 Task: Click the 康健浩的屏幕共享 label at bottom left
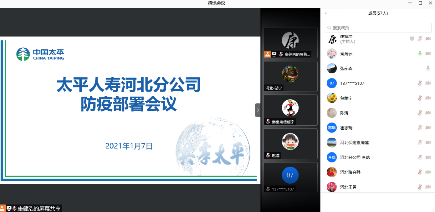tap(39, 209)
